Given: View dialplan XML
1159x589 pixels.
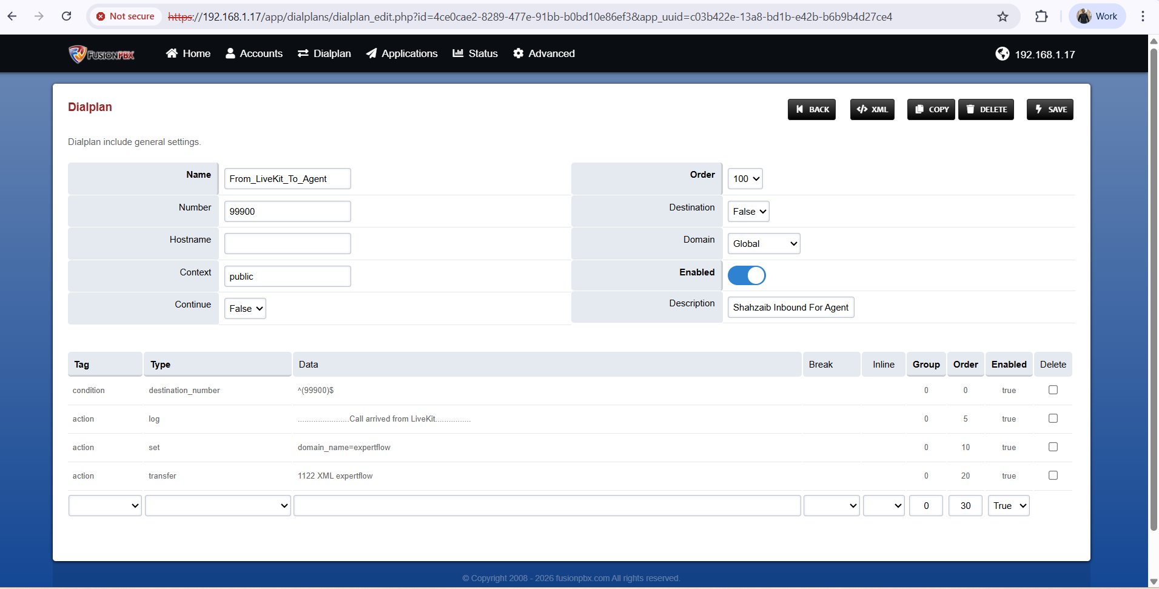Looking at the screenshot, I should tap(872, 110).
